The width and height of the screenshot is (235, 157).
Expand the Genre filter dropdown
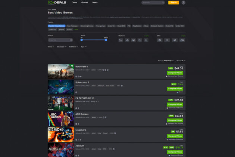(x=51, y=47)
